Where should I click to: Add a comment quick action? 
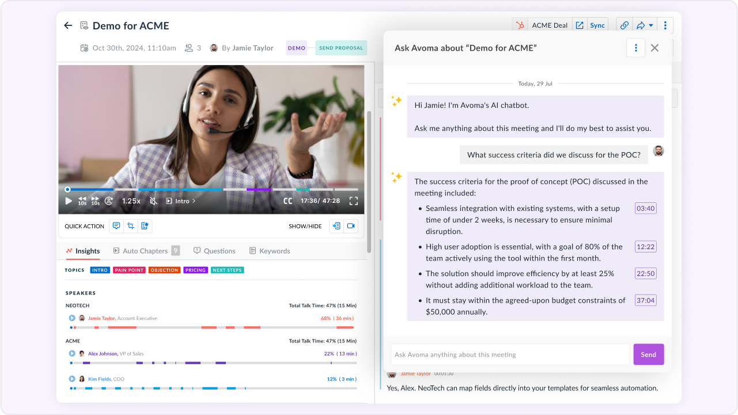point(116,226)
